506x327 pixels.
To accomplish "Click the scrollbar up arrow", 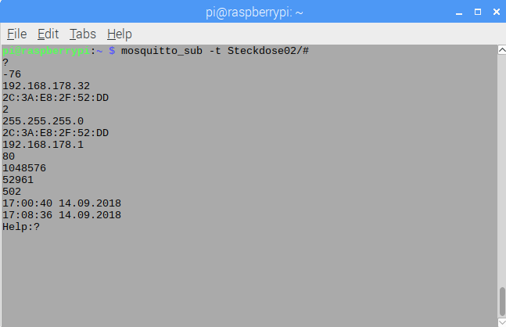I will (x=502, y=50).
